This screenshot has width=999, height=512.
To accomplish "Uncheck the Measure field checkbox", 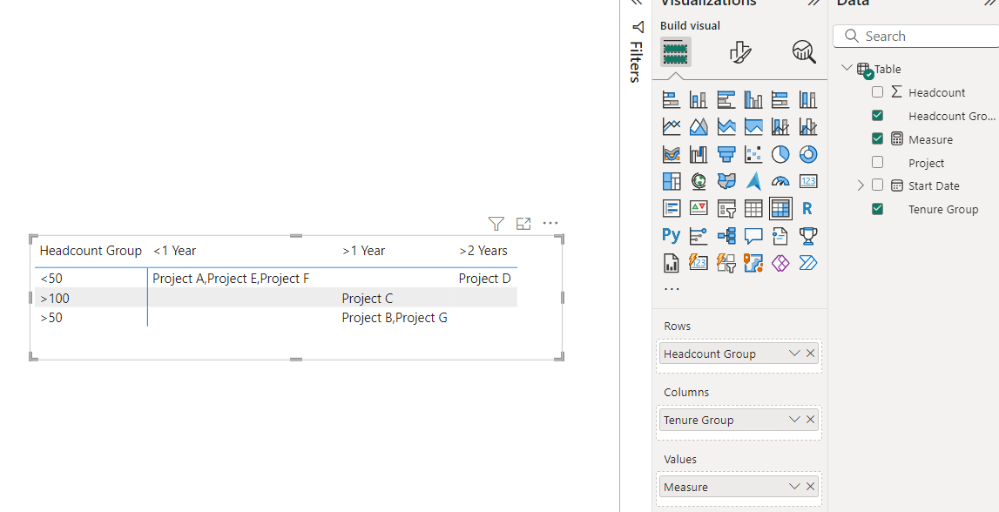I will [877, 138].
